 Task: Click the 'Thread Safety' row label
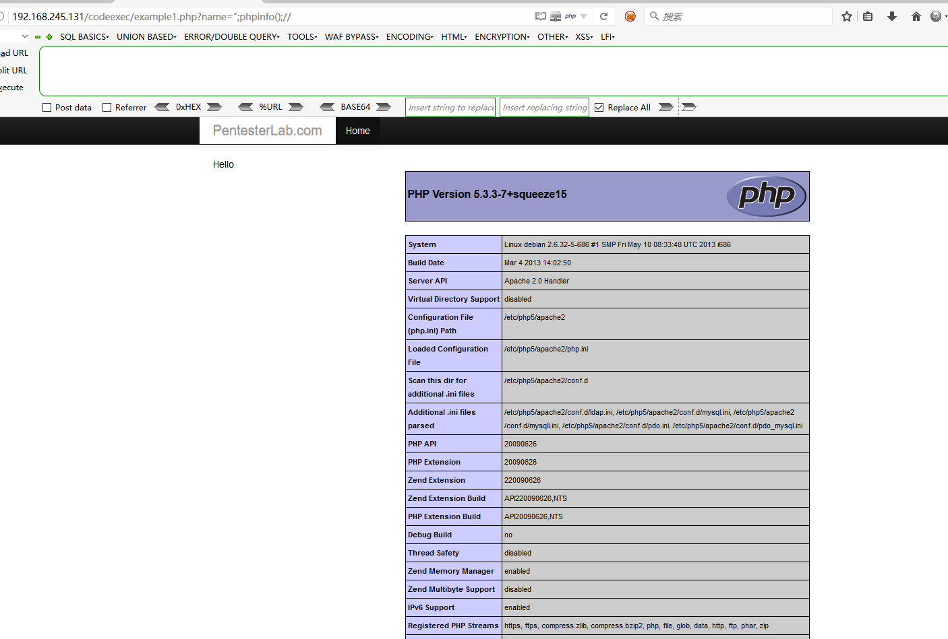coord(434,553)
